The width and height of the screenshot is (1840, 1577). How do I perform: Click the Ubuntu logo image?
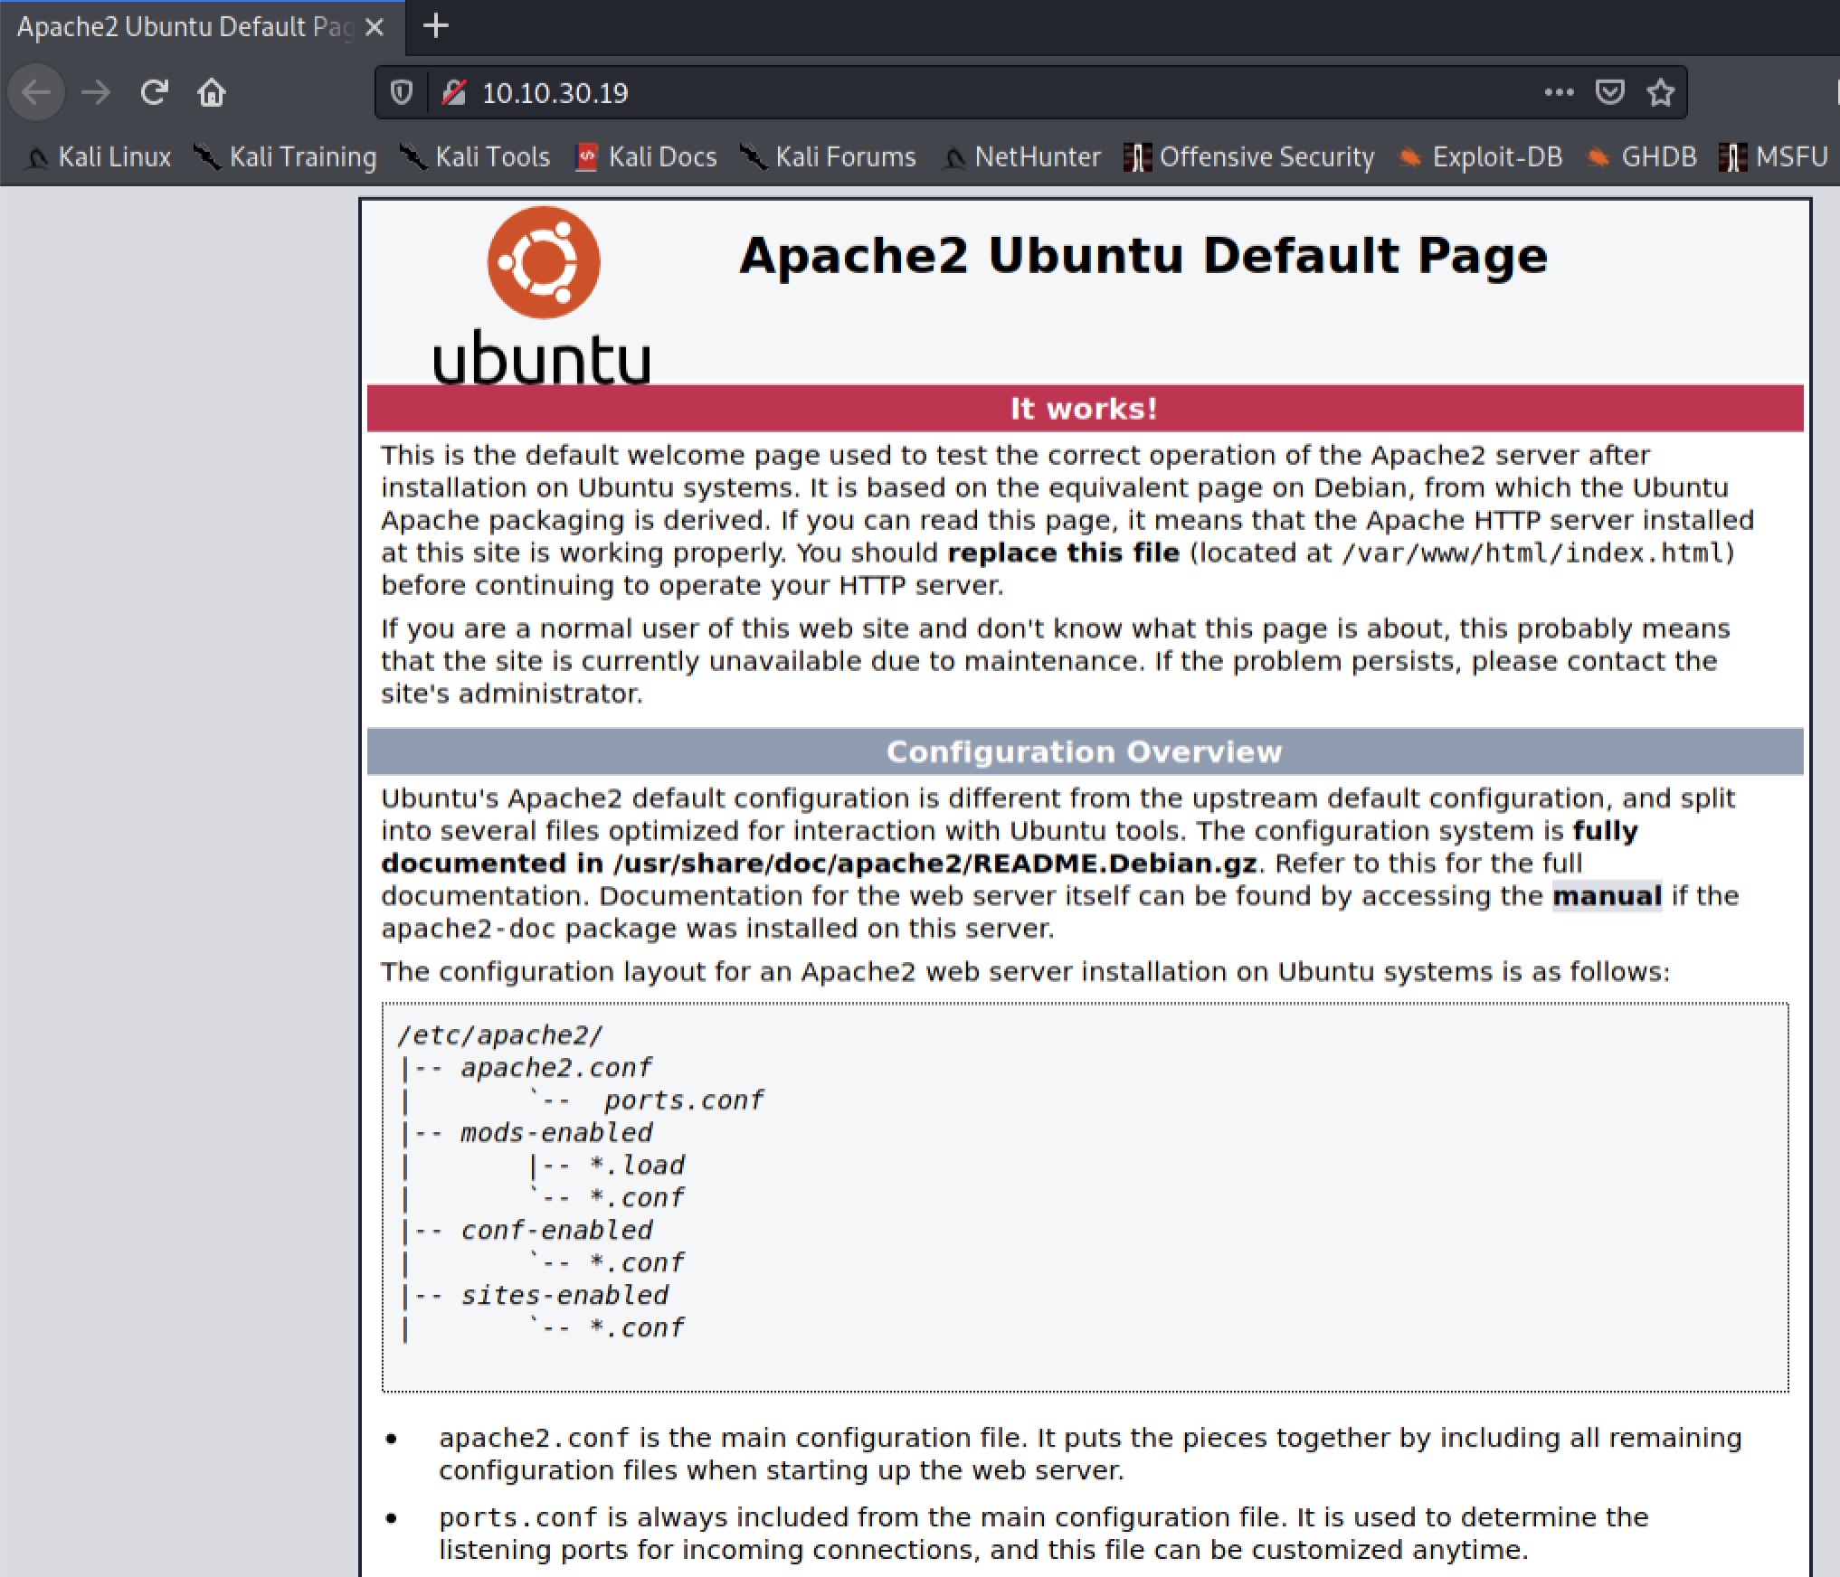[x=543, y=296]
